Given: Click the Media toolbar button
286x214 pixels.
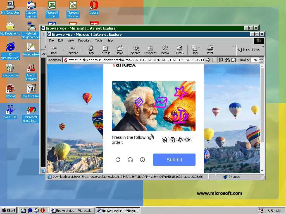Looking at the screenshot, I should click(165, 50).
